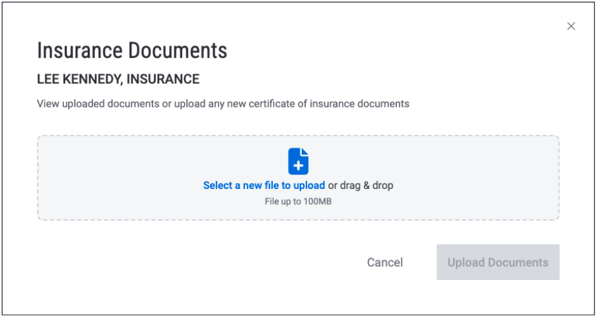Open the 'Select a new file to upload' link
This screenshot has width=597, height=317.
[264, 186]
